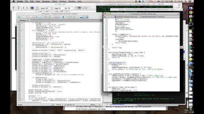Click green back arrow in debug.py toolbar

(19, 17)
